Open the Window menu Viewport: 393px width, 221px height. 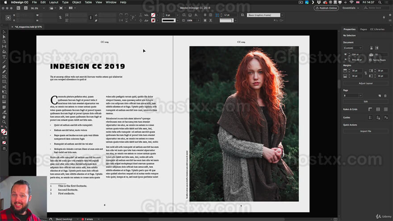coord(111,2)
